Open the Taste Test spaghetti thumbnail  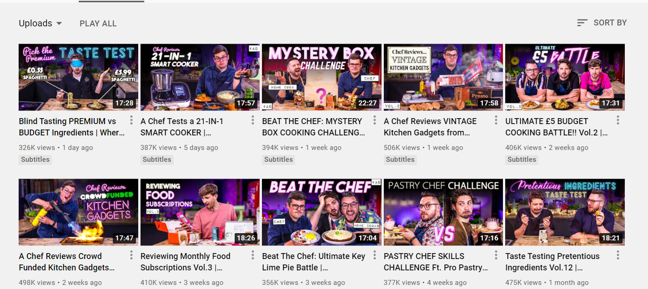coord(78,77)
